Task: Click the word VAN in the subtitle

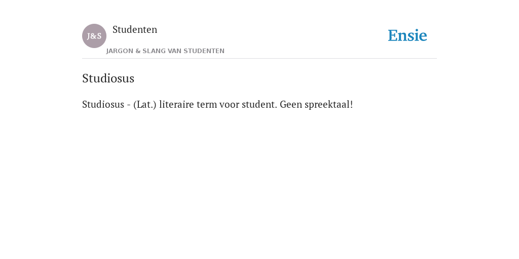Action: click(174, 51)
